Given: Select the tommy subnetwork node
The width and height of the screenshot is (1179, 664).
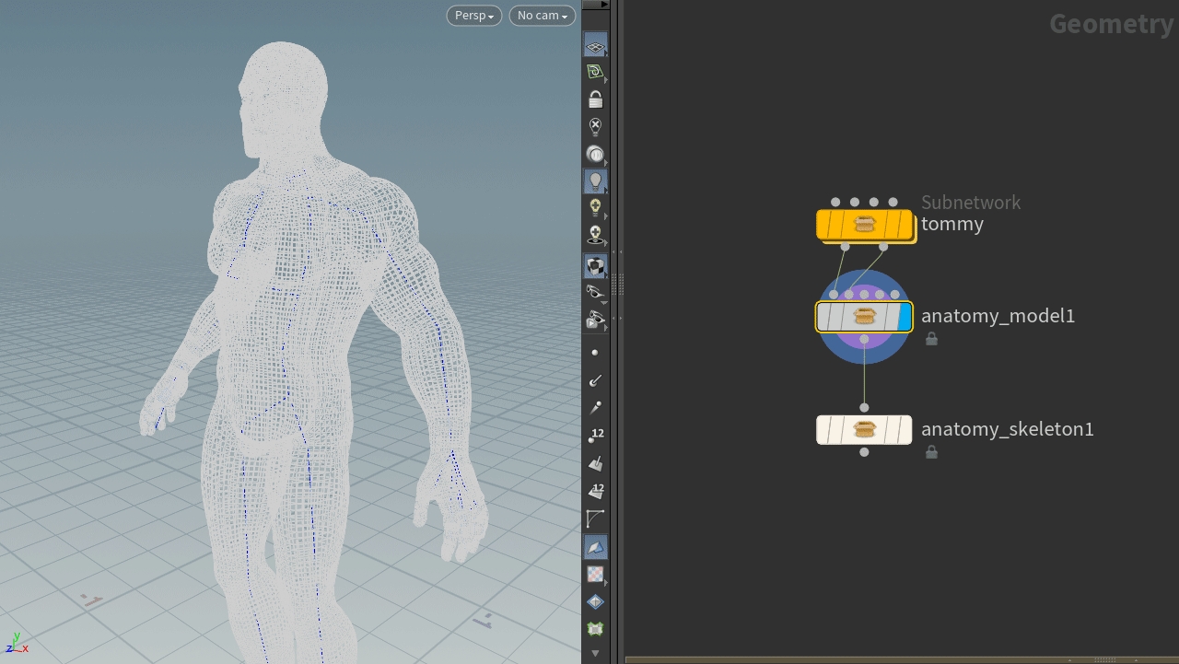Looking at the screenshot, I should 864,225.
